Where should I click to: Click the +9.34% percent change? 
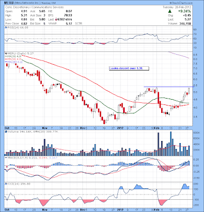pyautogui.click(x=184, y=11)
